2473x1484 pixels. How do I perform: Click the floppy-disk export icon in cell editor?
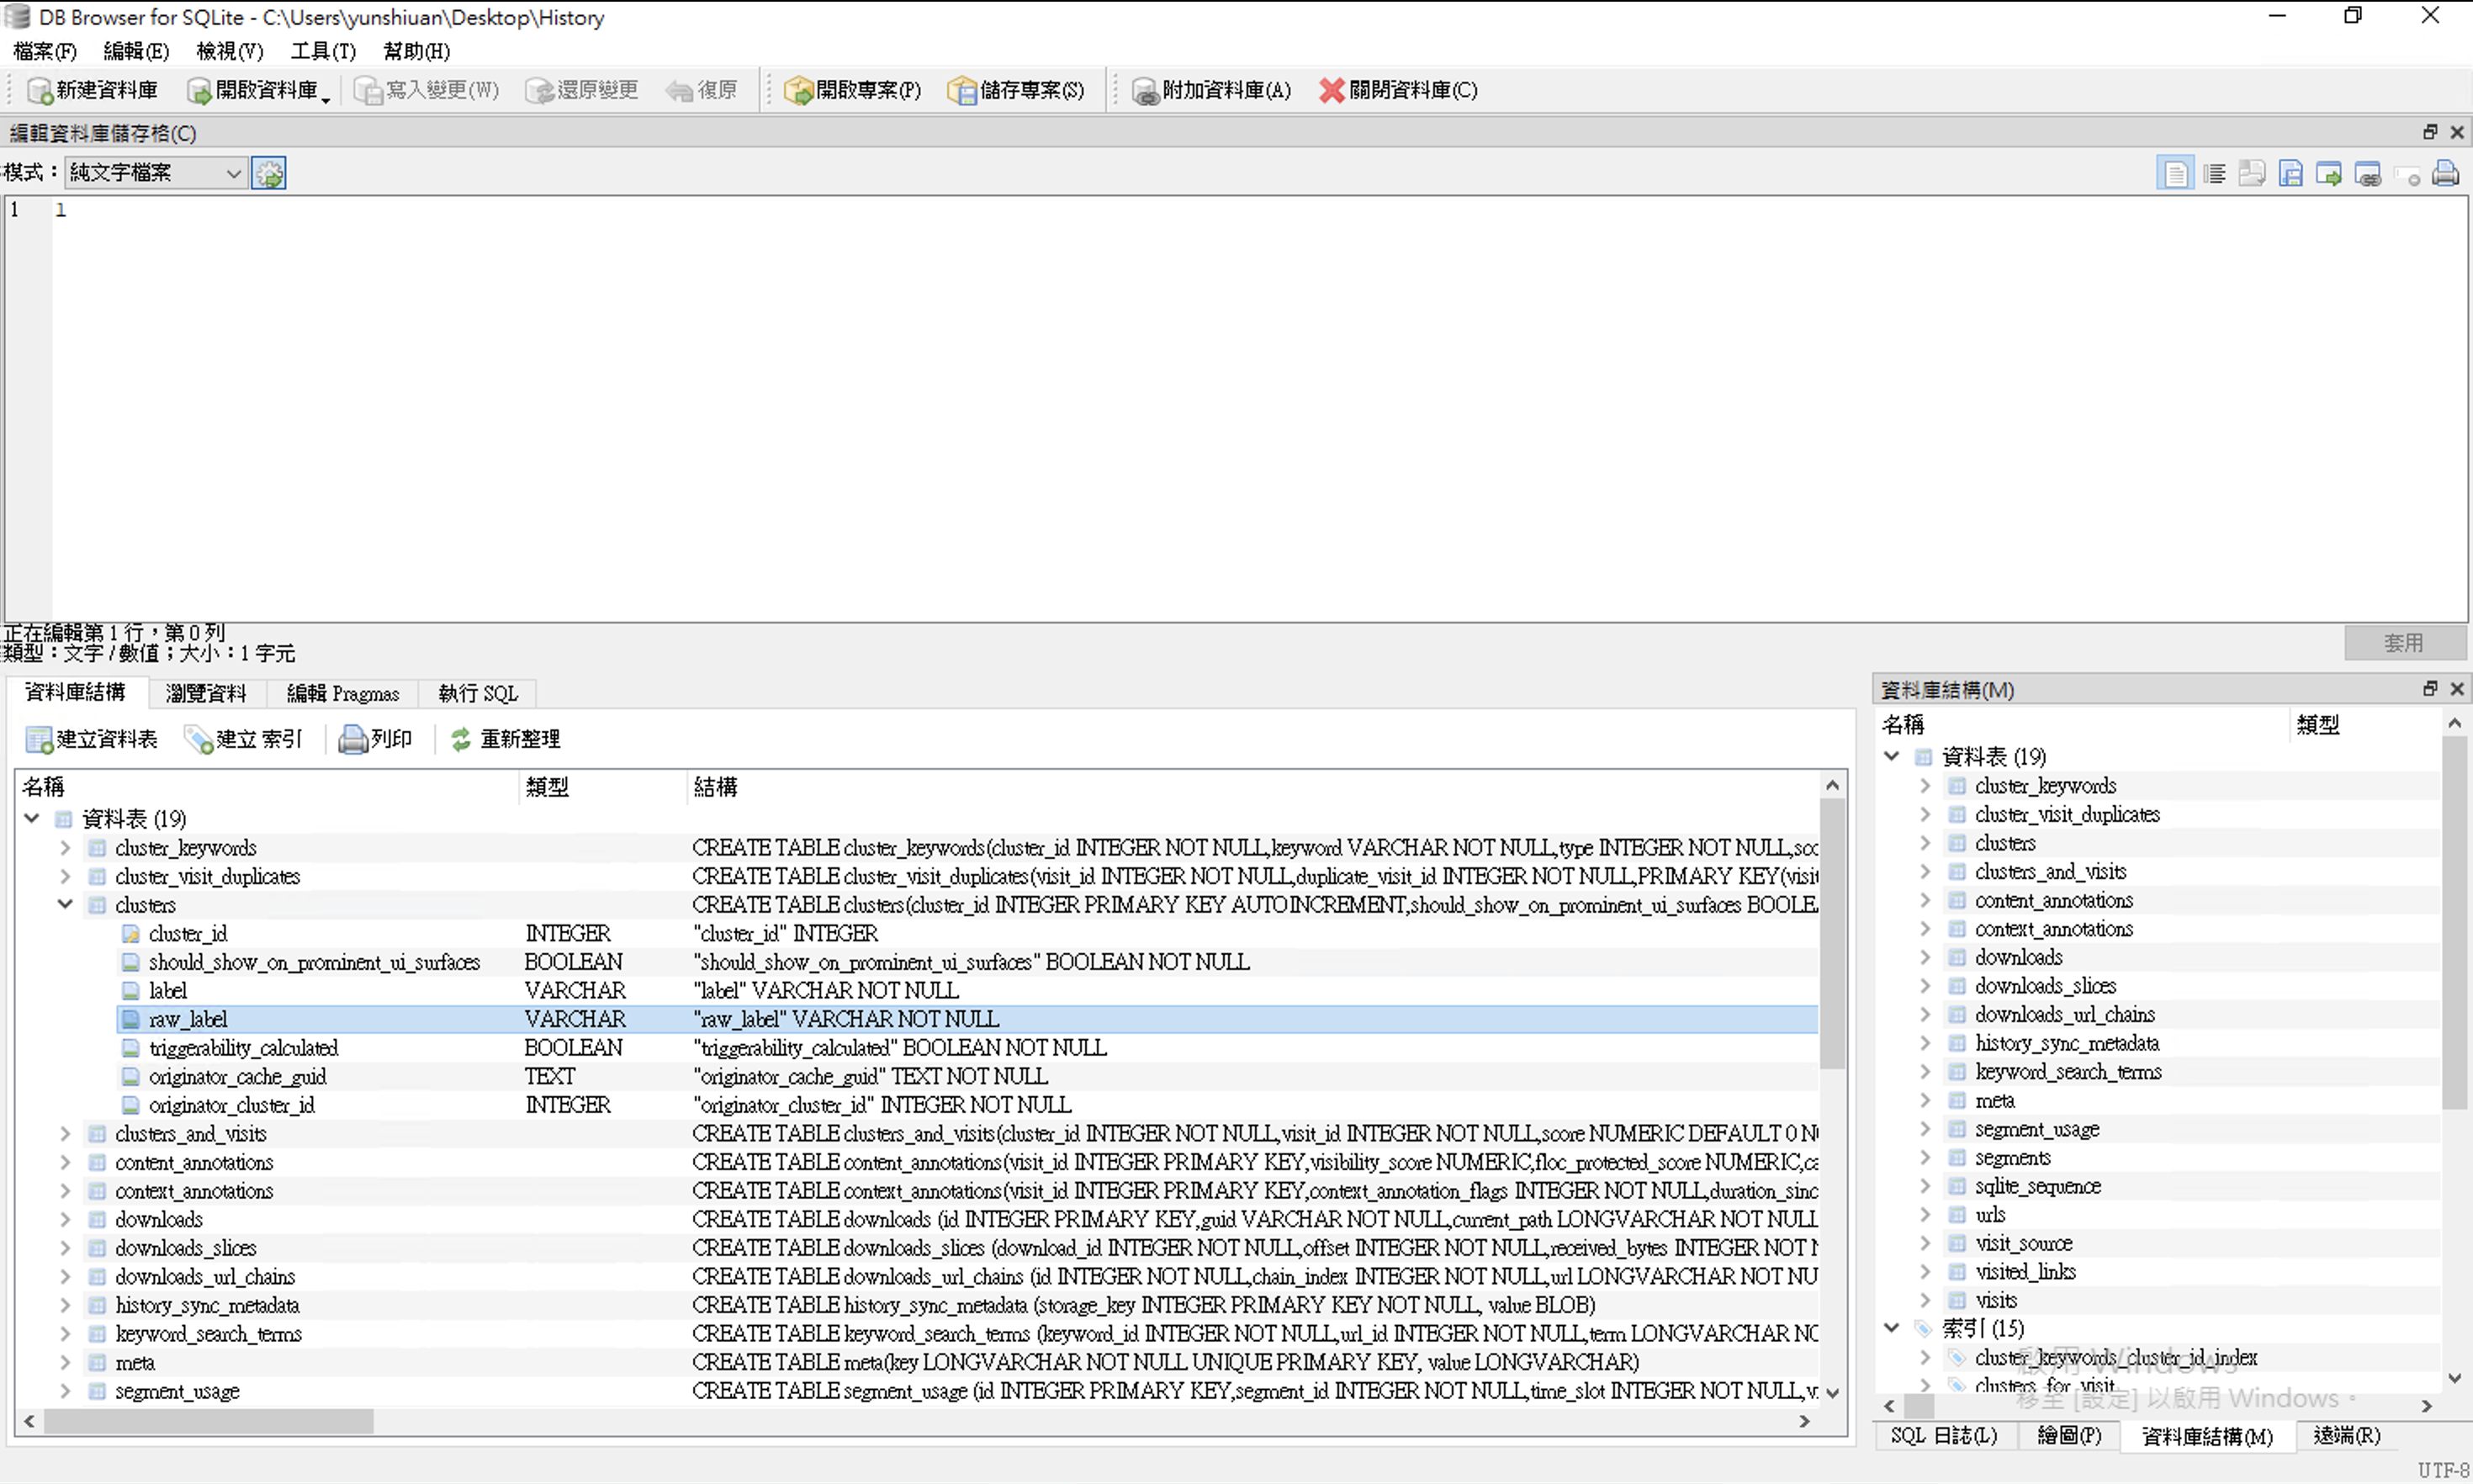pyautogui.click(x=2290, y=174)
